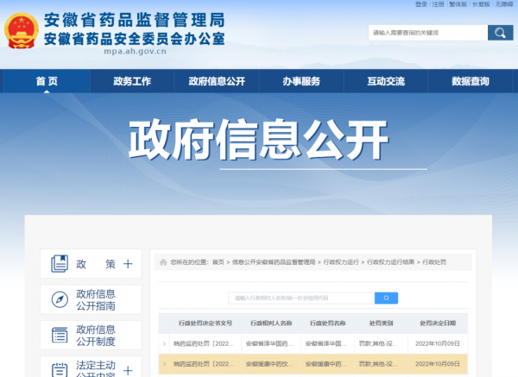
Task: Expand the highlighted second penalty row arrow
Action: pyautogui.click(x=164, y=364)
